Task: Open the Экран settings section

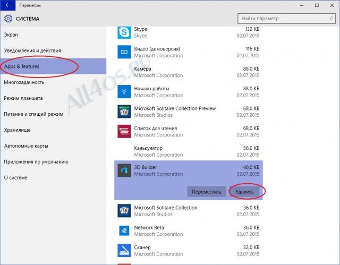Action: (53, 35)
